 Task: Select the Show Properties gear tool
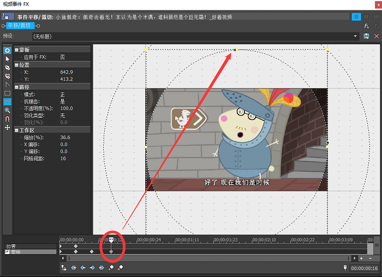click(7, 50)
